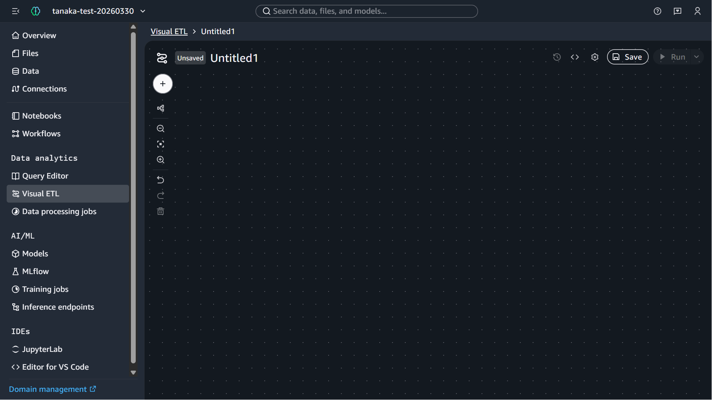Image resolution: width=712 pixels, height=400 pixels.
Task: Open the help question mark icon
Action: 657,11
